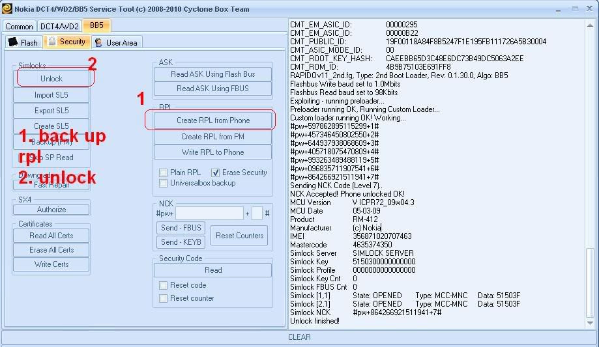Click the User Area tab icon

pyautogui.click(x=98, y=42)
